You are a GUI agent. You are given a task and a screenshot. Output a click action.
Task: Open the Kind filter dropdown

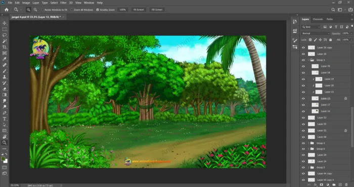[311, 27]
